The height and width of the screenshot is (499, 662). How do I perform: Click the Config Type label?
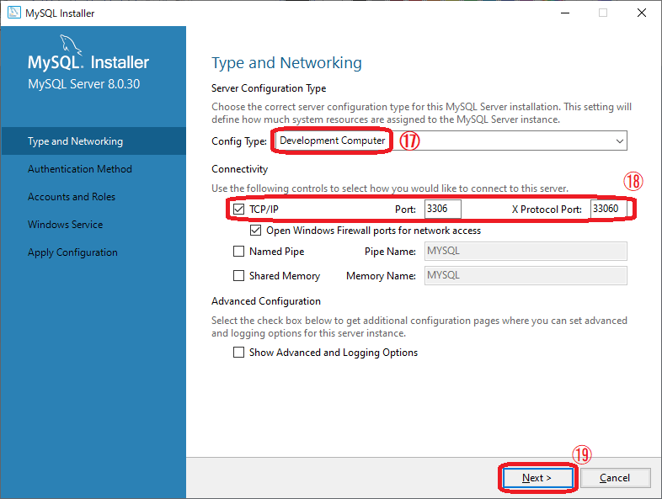(x=239, y=141)
